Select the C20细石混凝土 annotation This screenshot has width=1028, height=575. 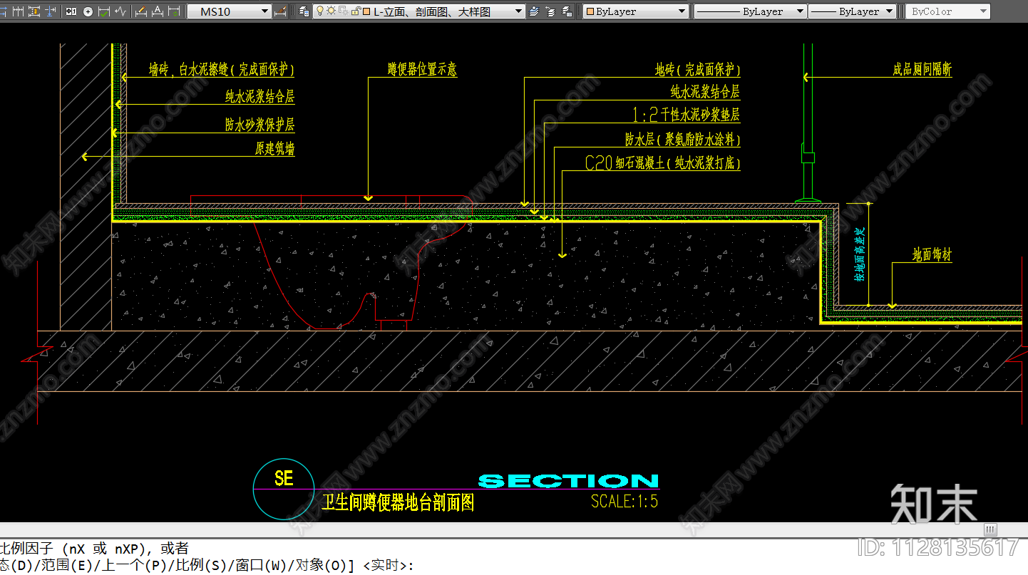663,163
